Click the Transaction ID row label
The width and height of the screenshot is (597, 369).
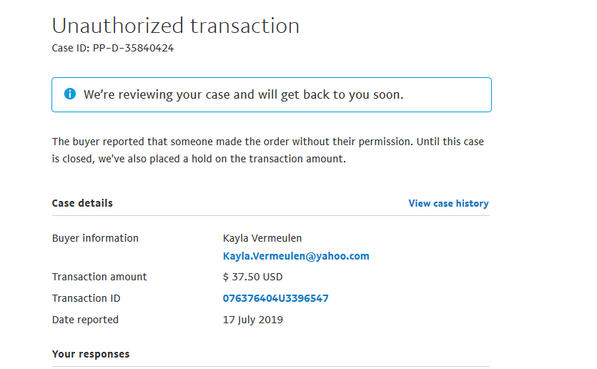pyautogui.click(x=85, y=298)
